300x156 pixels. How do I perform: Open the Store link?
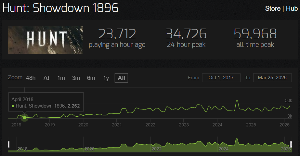(273, 8)
